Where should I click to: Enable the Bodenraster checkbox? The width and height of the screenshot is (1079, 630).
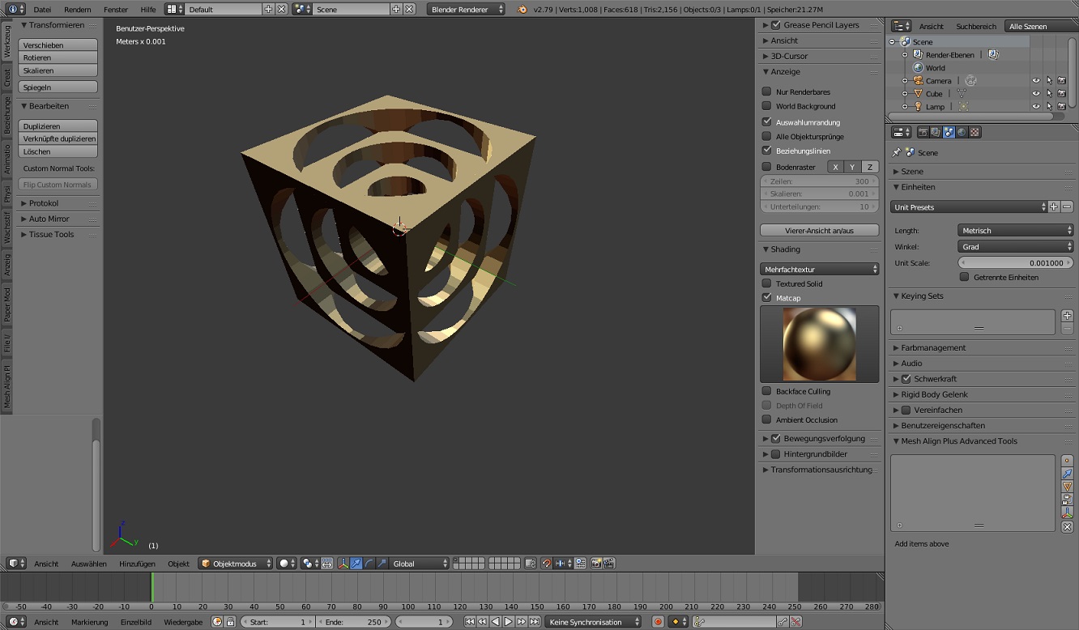click(766, 167)
